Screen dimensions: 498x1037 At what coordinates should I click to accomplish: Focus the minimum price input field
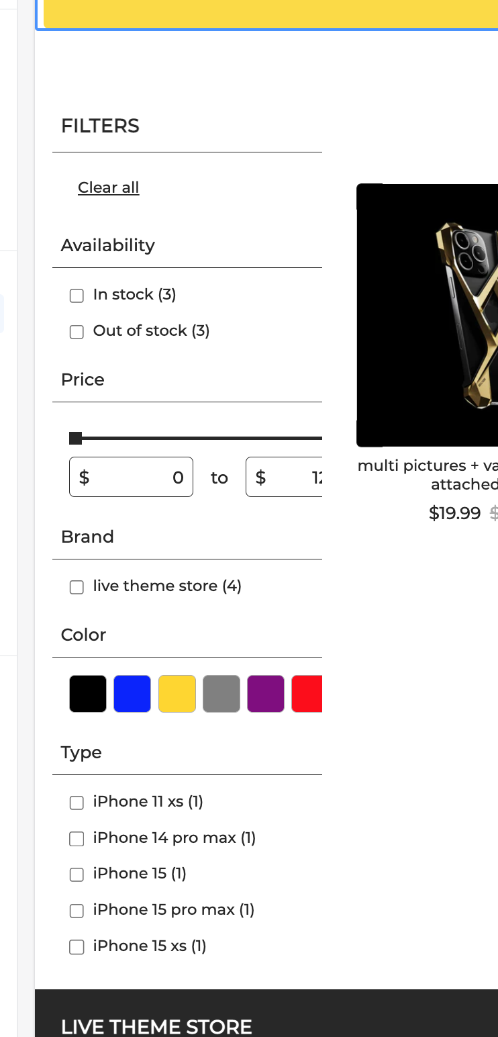[131, 477]
